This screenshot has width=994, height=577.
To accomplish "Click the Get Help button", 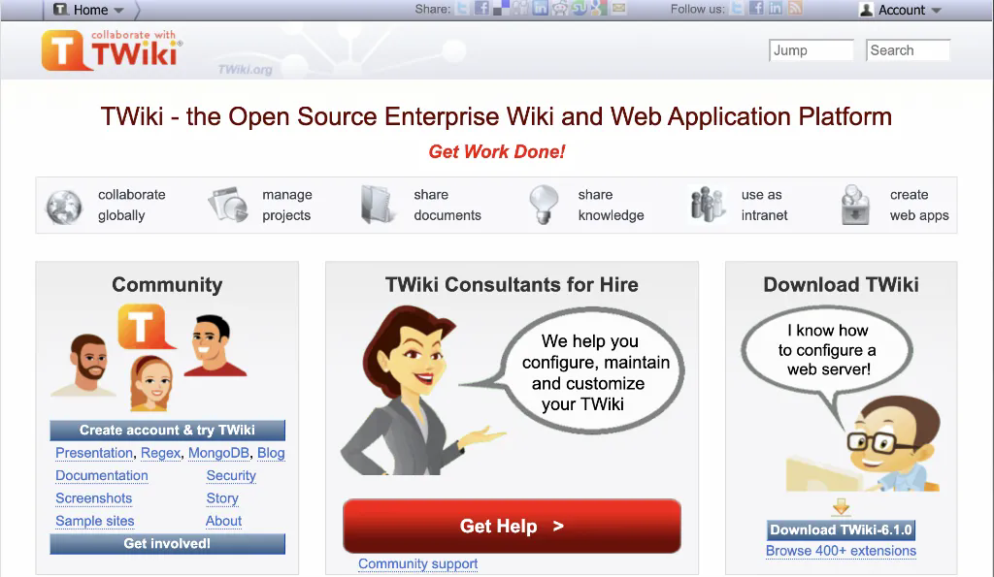I will click(512, 526).
